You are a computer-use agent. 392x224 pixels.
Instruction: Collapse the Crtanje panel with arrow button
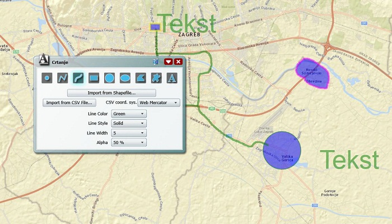[x=168, y=62]
